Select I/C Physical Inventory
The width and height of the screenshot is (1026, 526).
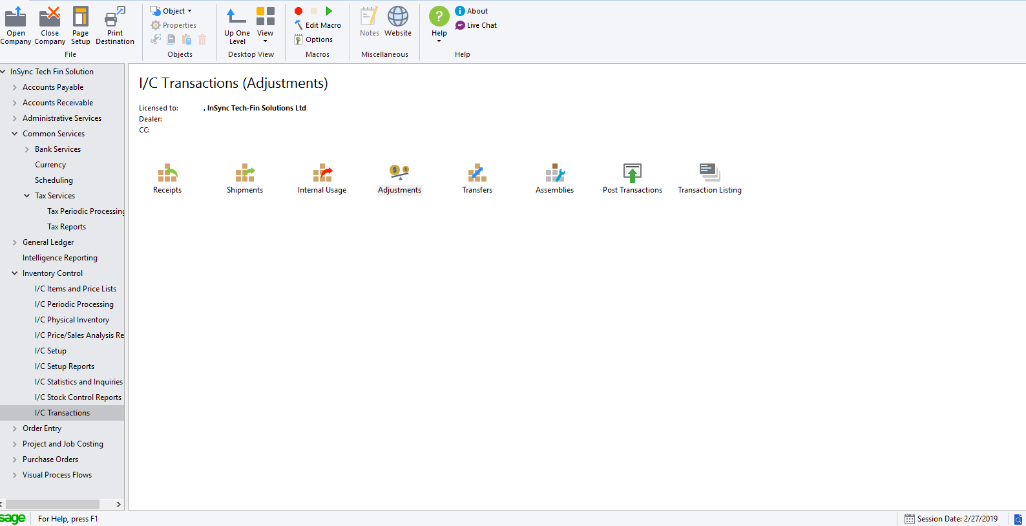click(72, 320)
